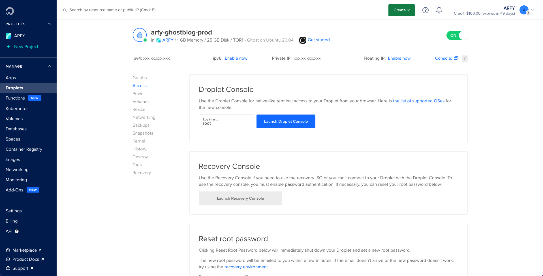Switch to the Power droplet tab
Viewport: 543px width, 276px height.
tap(139, 94)
